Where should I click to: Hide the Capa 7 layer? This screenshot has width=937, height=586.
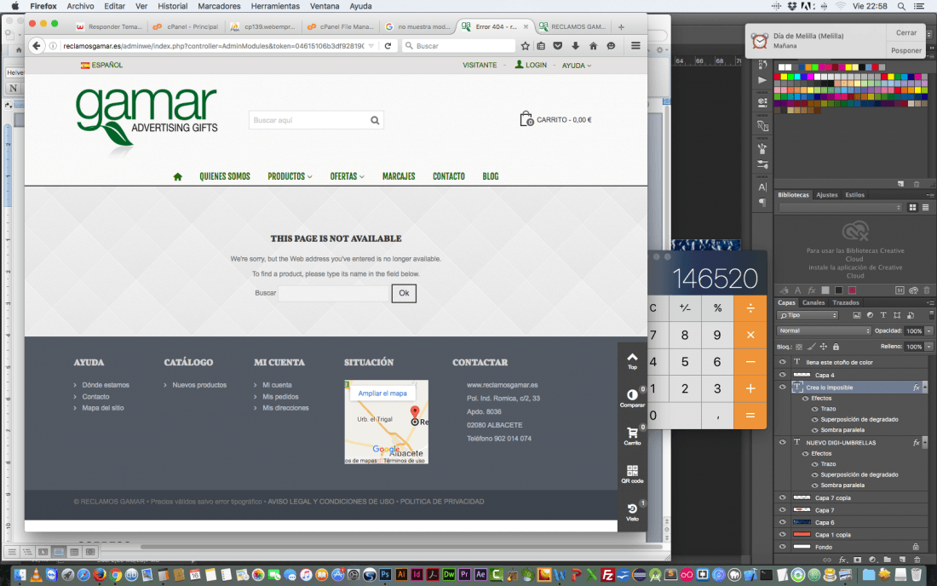coord(782,510)
